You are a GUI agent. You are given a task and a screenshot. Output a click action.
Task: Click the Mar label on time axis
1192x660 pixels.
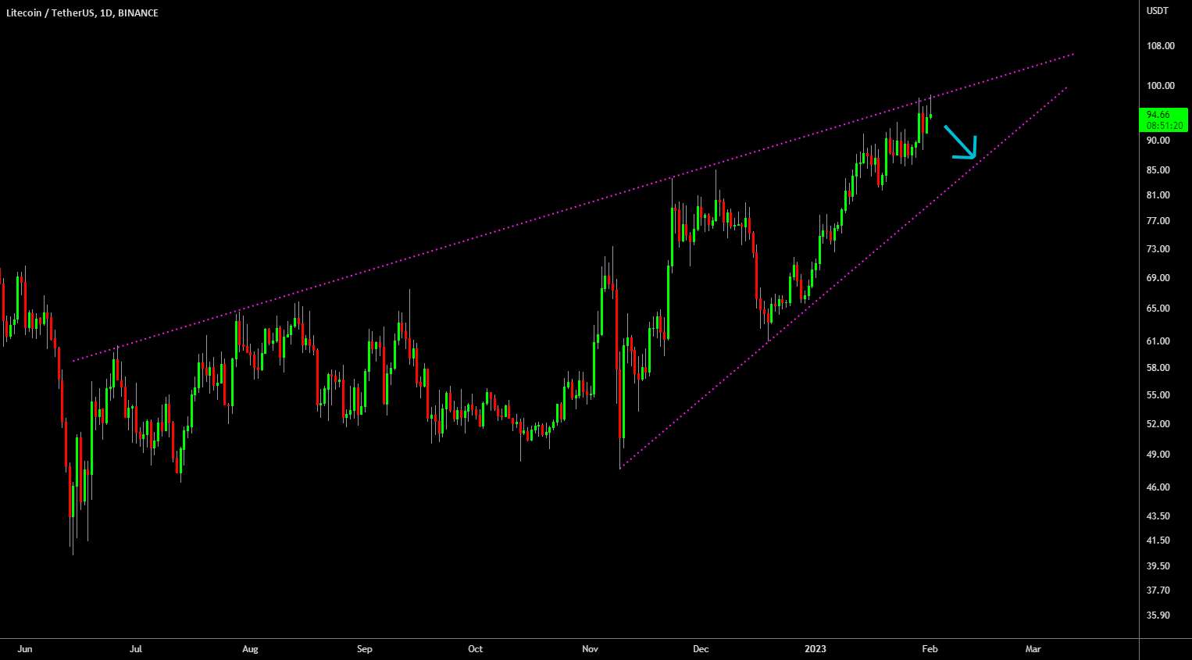1033,649
